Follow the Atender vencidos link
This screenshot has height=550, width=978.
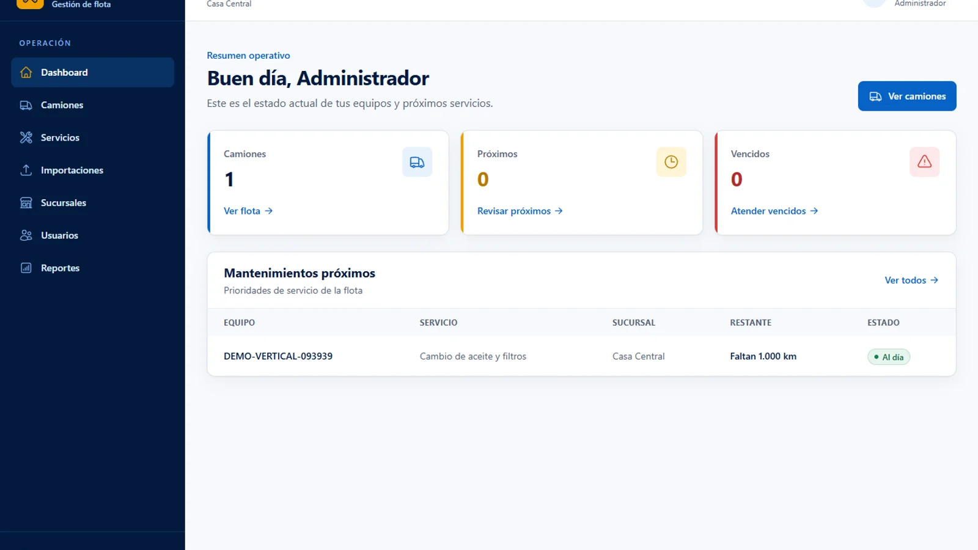774,211
